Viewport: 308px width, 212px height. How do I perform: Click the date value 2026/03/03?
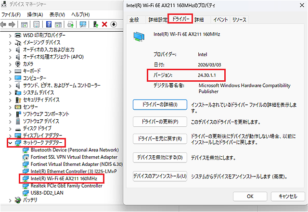click(x=209, y=65)
